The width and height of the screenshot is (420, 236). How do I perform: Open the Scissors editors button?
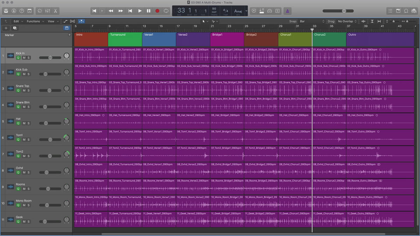pos(56,11)
